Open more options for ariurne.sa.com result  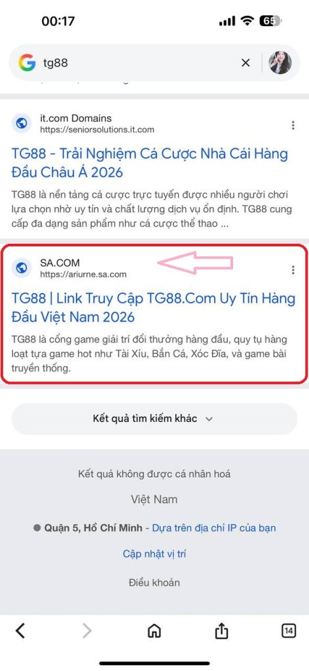pos(293,269)
